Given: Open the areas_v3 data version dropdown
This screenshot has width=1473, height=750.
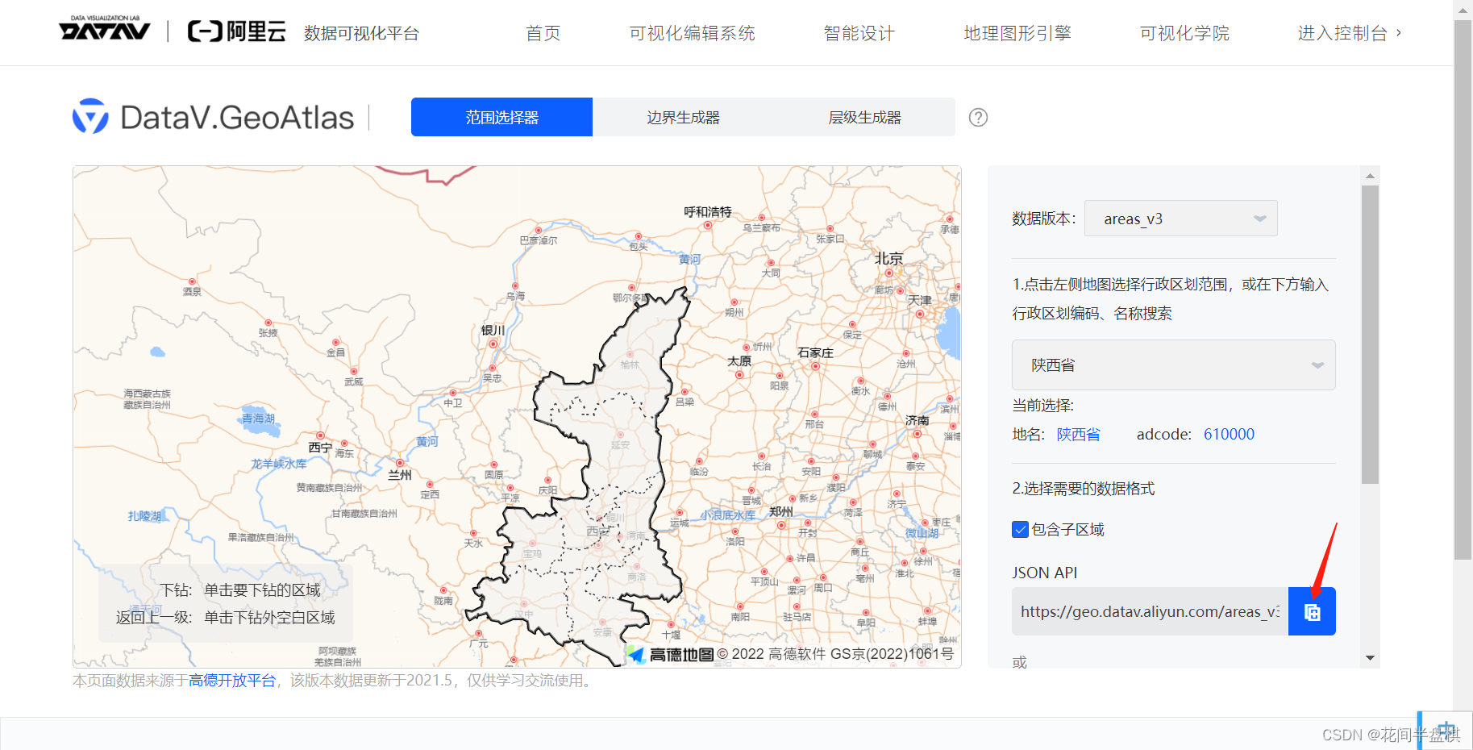Looking at the screenshot, I should pyautogui.click(x=1180, y=218).
